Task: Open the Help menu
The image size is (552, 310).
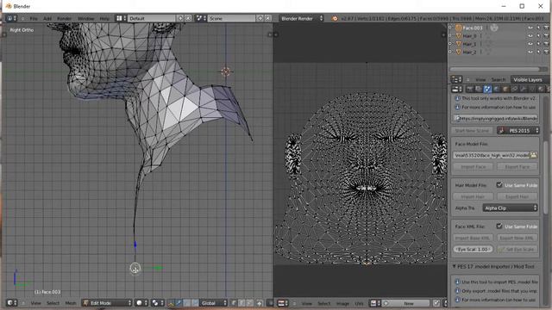Action: (x=104, y=18)
